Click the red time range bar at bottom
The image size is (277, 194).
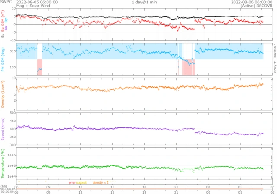140,189
